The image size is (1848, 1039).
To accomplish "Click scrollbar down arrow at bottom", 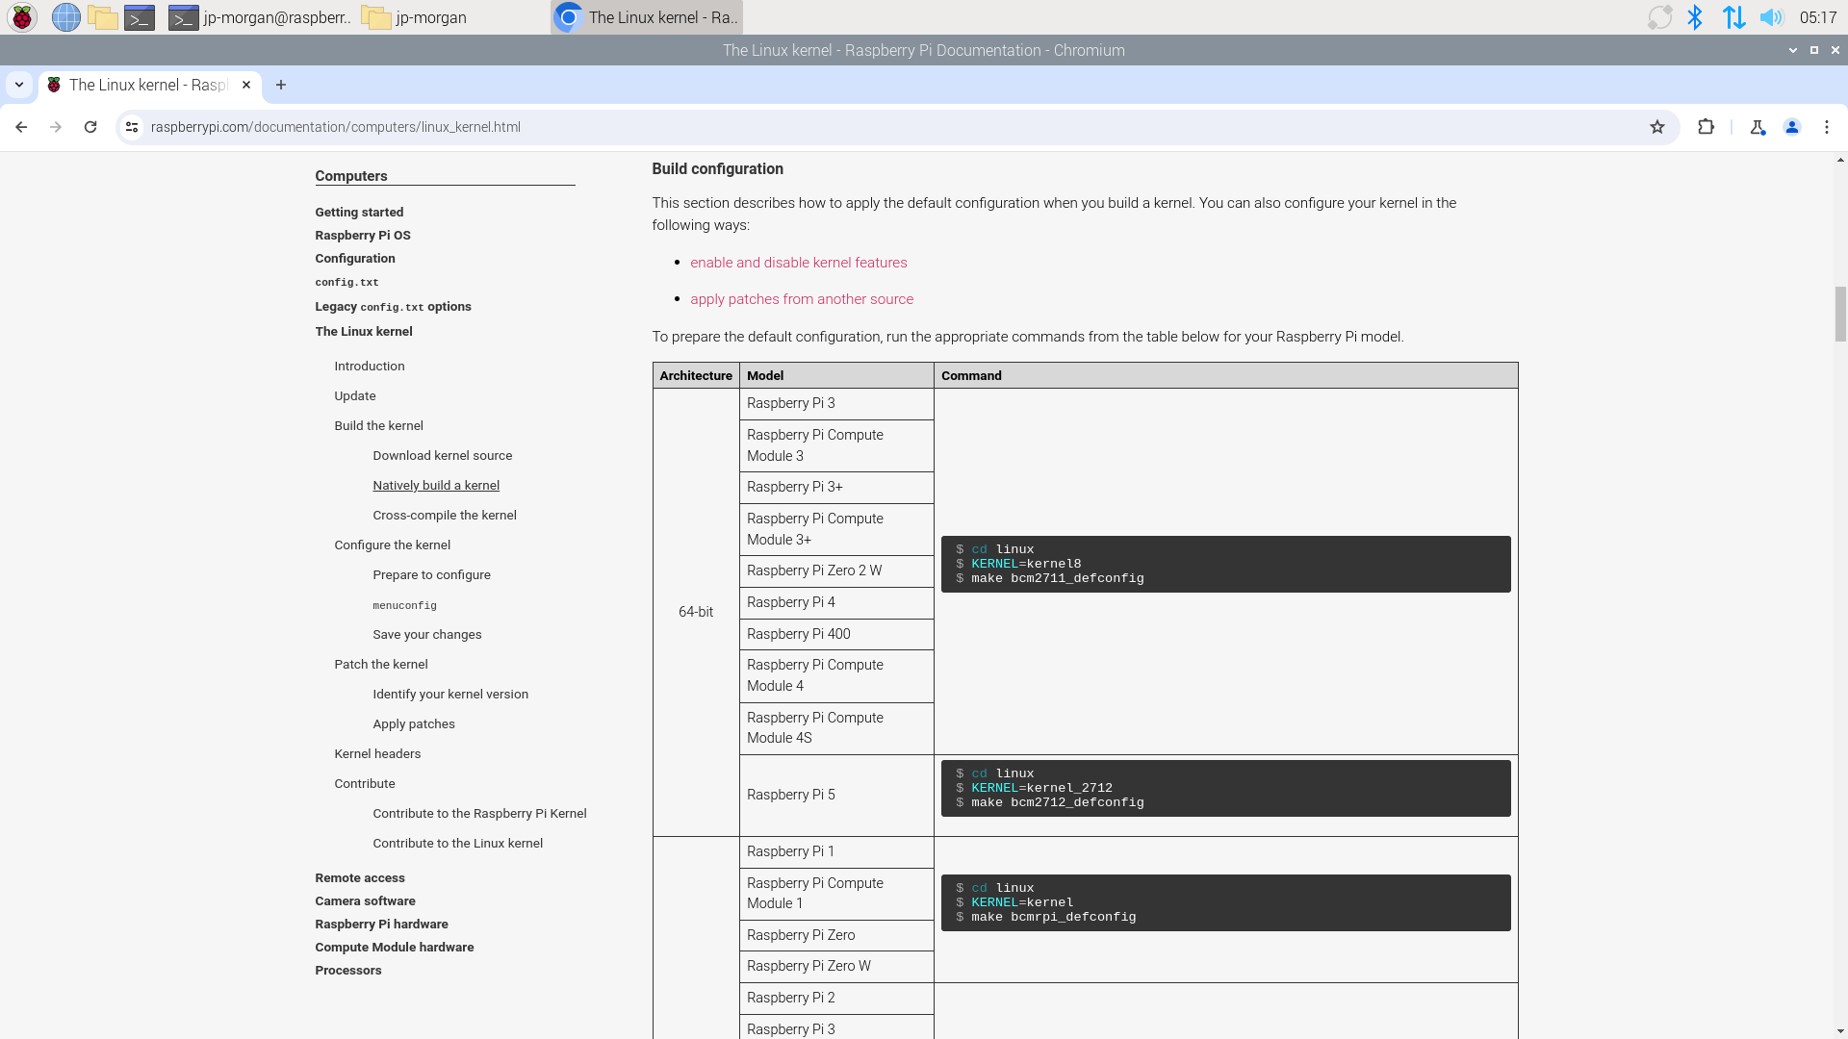I will (1840, 1030).
